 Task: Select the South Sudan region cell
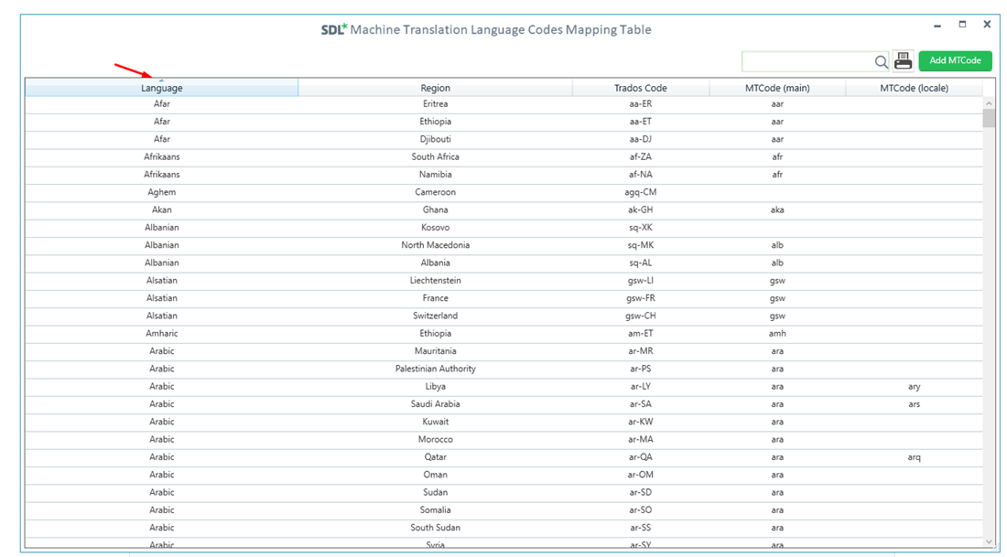pyautogui.click(x=436, y=528)
